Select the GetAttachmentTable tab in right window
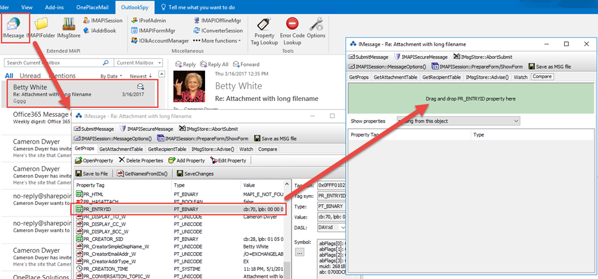The width and height of the screenshot is (598, 279). tap(396, 77)
